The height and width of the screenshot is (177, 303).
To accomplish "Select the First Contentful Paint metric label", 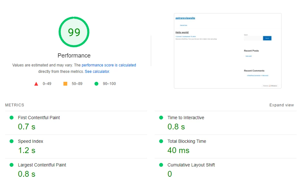I will click(x=39, y=118).
